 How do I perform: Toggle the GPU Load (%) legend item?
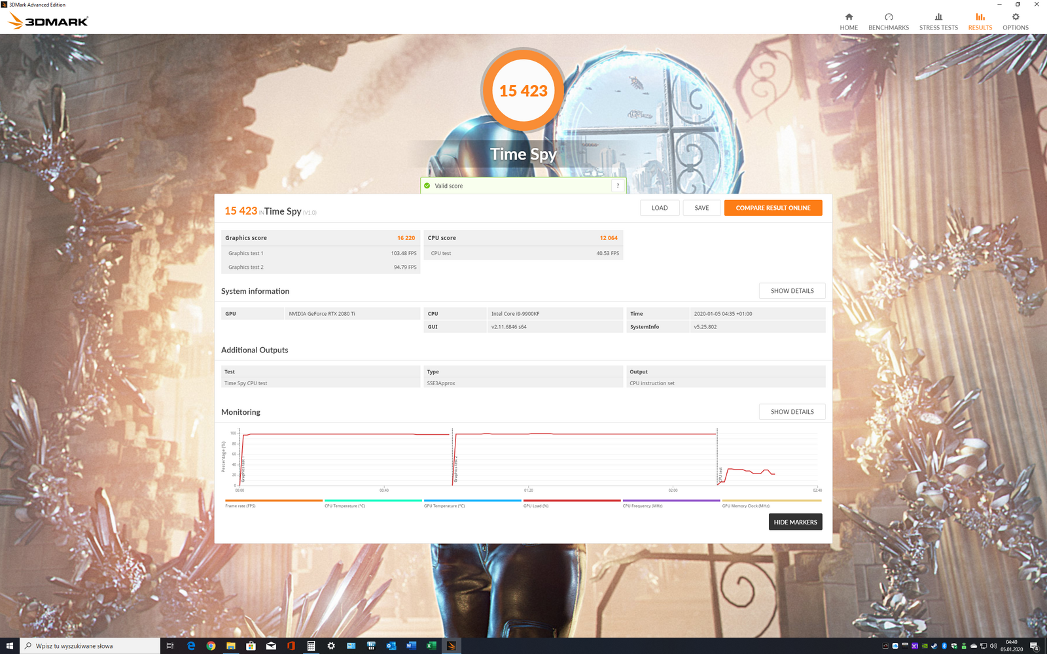pyautogui.click(x=572, y=503)
